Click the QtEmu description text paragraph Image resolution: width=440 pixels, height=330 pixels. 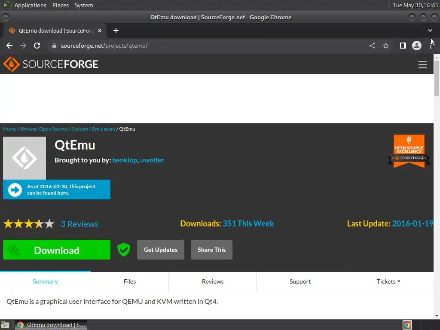(112, 301)
